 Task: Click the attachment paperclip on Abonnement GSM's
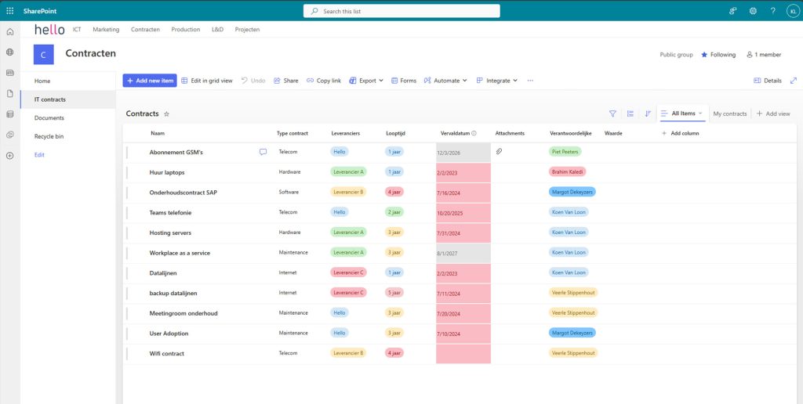500,151
